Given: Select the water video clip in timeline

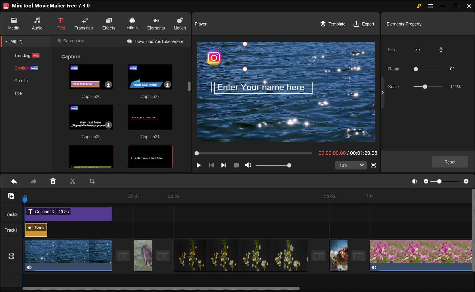Looking at the screenshot, I should [68, 256].
